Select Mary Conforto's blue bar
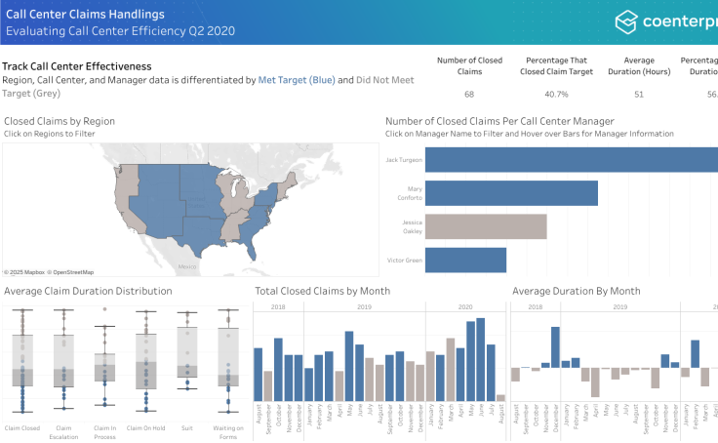Viewport: 718px width, 443px height. (x=513, y=193)
